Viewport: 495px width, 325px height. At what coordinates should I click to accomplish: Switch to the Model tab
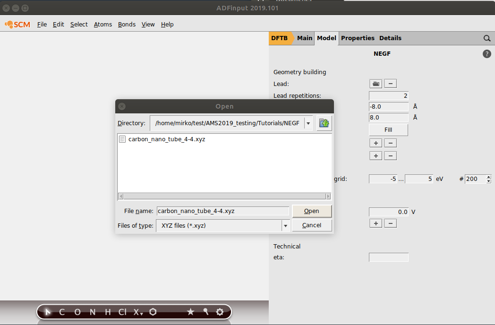pos(326,38)
